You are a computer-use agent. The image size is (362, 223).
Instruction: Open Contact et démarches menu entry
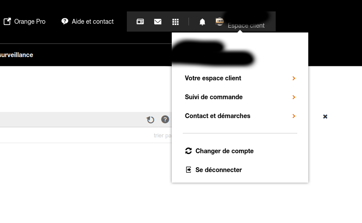pyautogui.click(x=240, y=116)
